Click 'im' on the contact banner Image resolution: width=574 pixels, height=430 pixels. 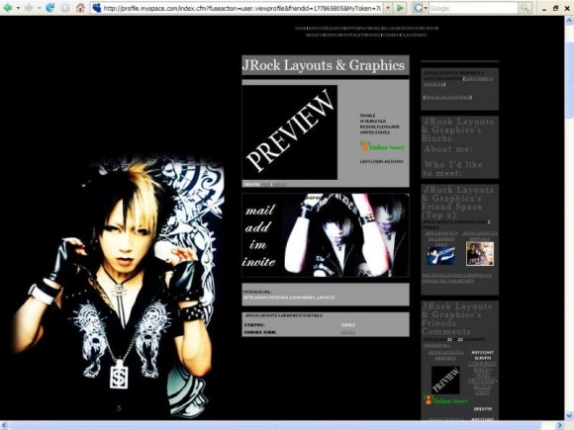[257, 244]
